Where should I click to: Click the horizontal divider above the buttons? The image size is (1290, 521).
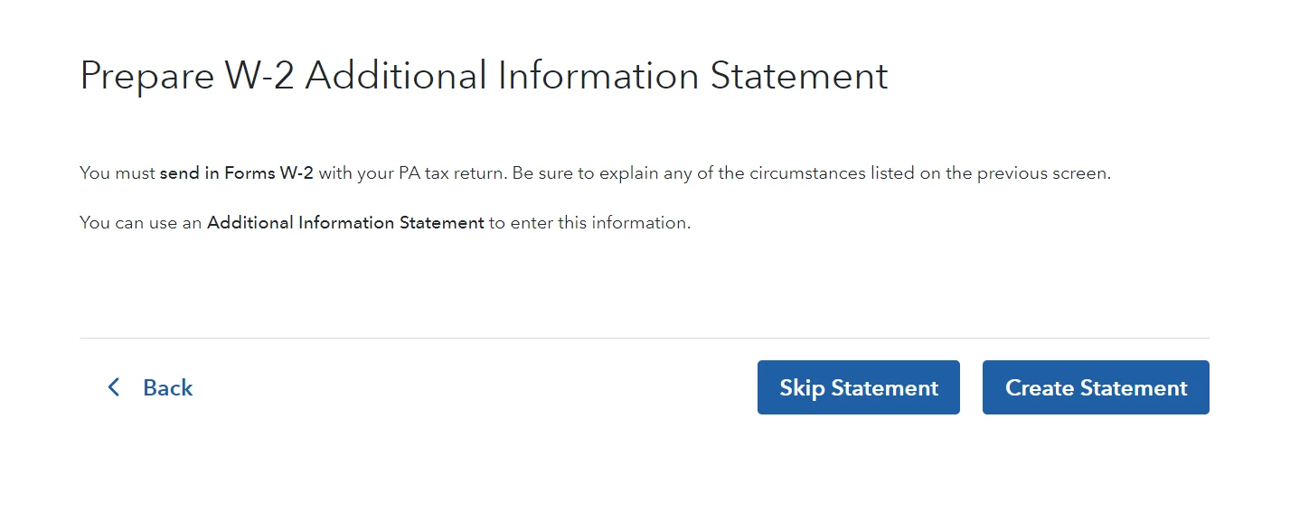point(644,338)
